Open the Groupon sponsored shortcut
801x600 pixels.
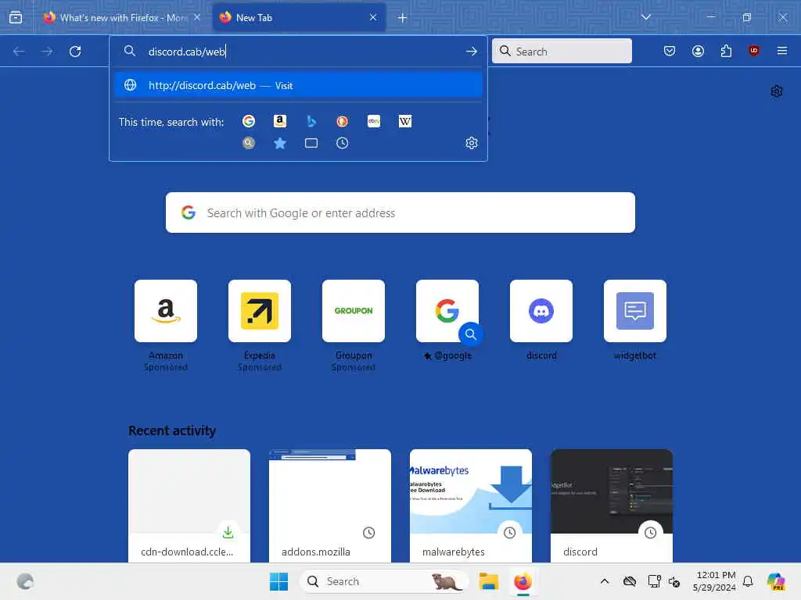click(354, 311)
